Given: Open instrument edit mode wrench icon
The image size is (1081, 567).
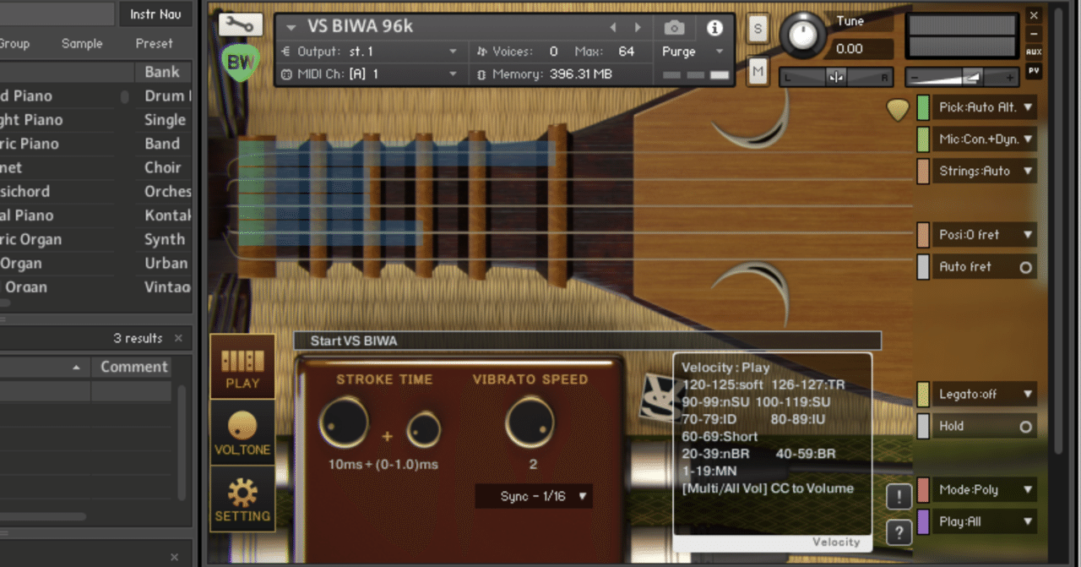Looking at the screenshot, I should coord(241,25).
